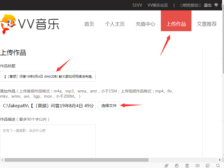This screenshot has width=224, height=168.
Task: Click the horizontal scrollbar left arrow
Action: (2, 160)
